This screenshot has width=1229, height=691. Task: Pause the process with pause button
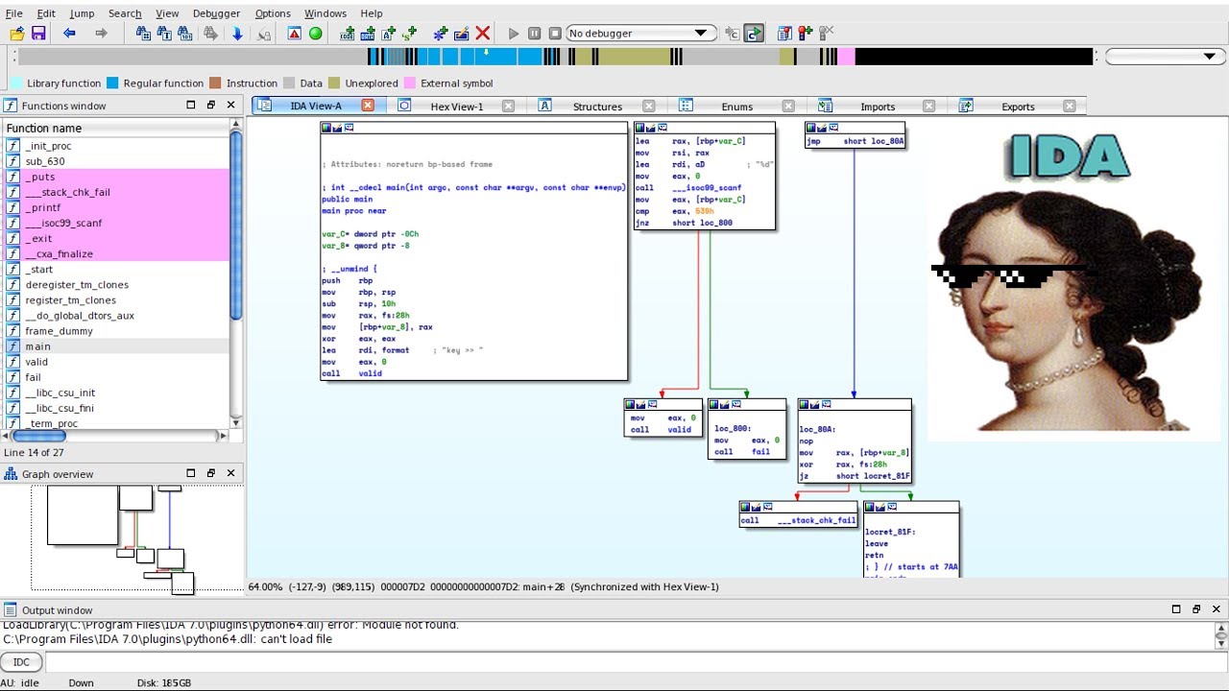535,34
